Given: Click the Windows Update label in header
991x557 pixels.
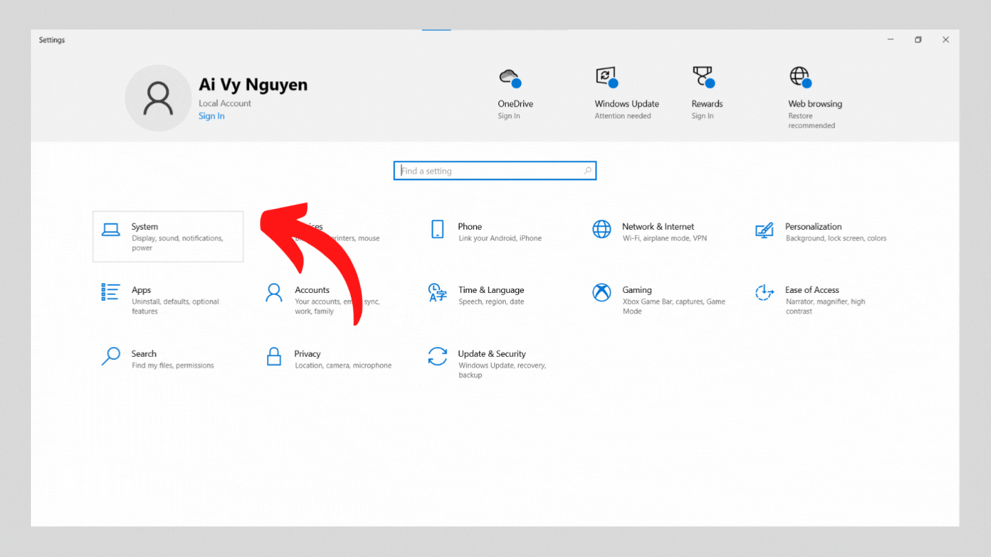Looking at the screenshot, I should [x=627, y=104].
